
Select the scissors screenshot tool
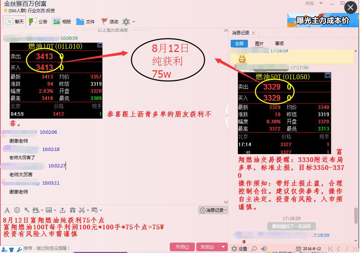(x=82, y=210)
